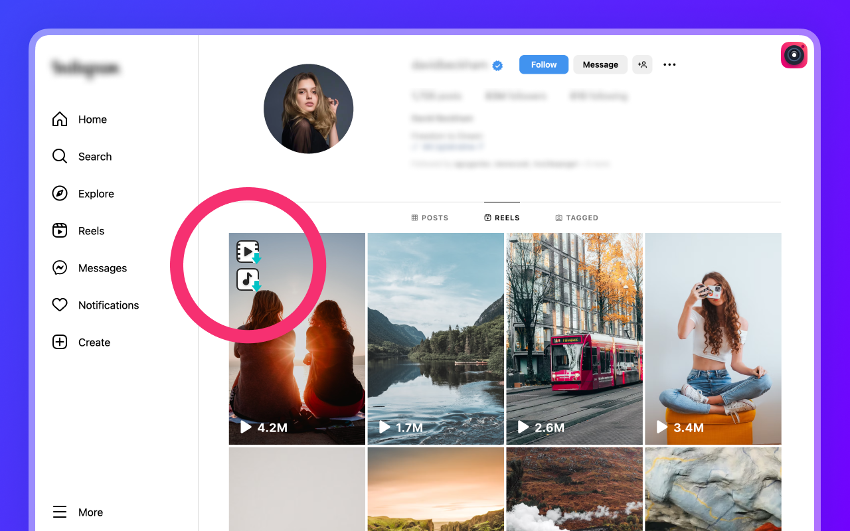
Task: Open the reel with 3.4M views
Action: pos(713,339)
